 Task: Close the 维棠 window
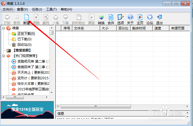coord(185,4)
